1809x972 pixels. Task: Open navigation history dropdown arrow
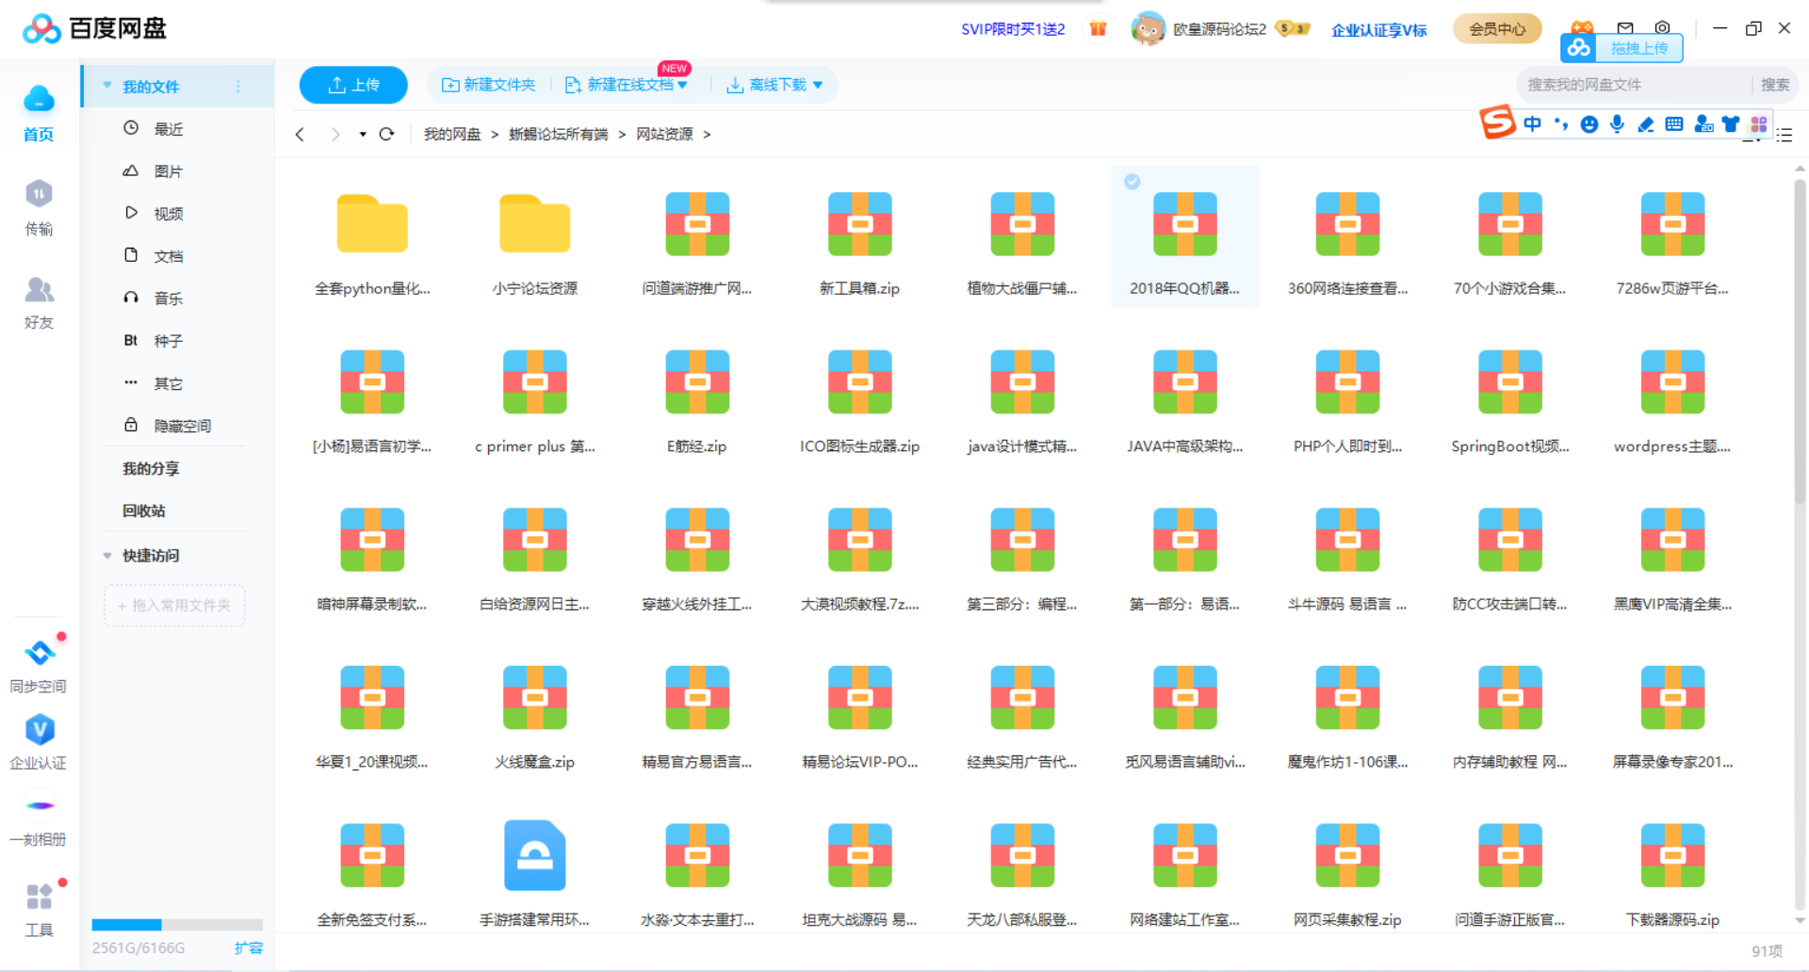click(363, 135)
